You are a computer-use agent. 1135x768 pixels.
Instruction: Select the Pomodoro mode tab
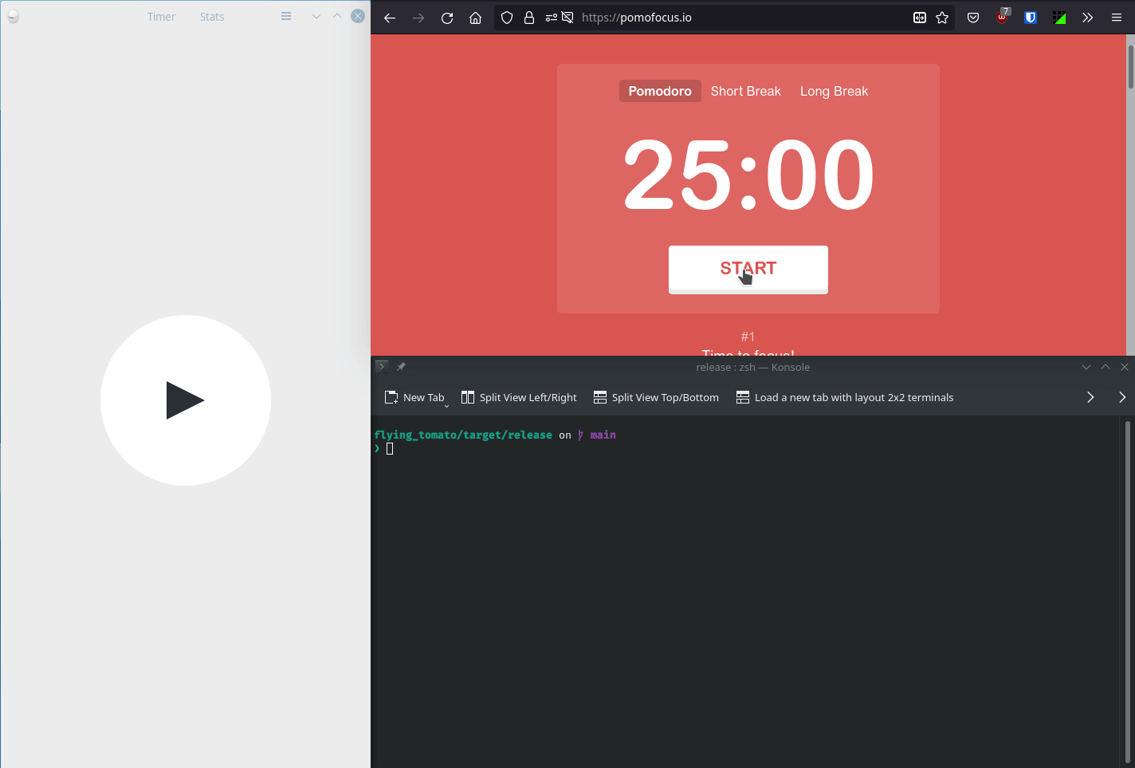point(660,91)
